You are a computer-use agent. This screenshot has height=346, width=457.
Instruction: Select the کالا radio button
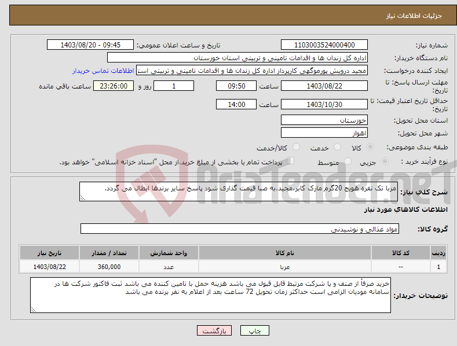[x=370, y=147]
